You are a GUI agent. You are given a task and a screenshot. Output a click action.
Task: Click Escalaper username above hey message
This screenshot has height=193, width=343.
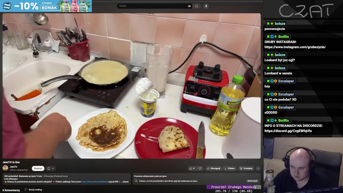tap(286, 81)
